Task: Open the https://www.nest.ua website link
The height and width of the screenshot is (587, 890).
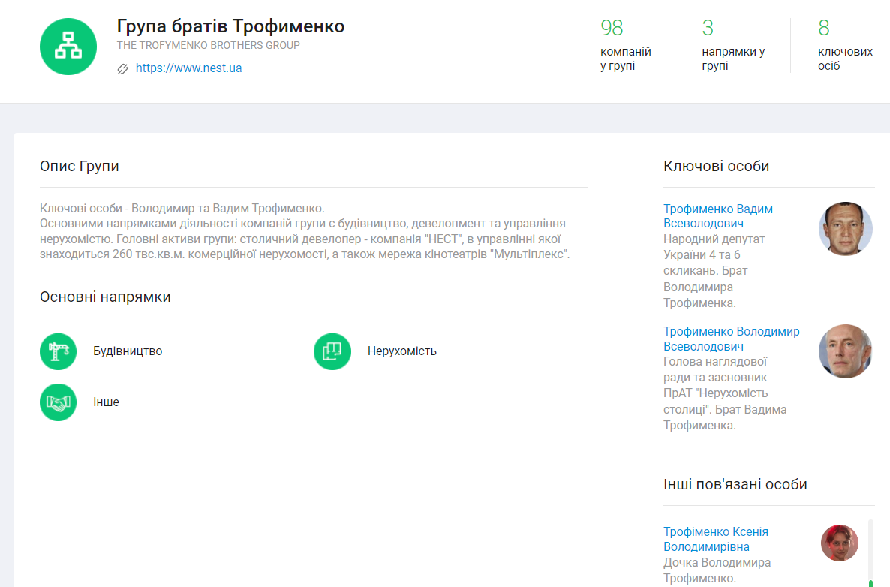Action: [x=188, y=68]
